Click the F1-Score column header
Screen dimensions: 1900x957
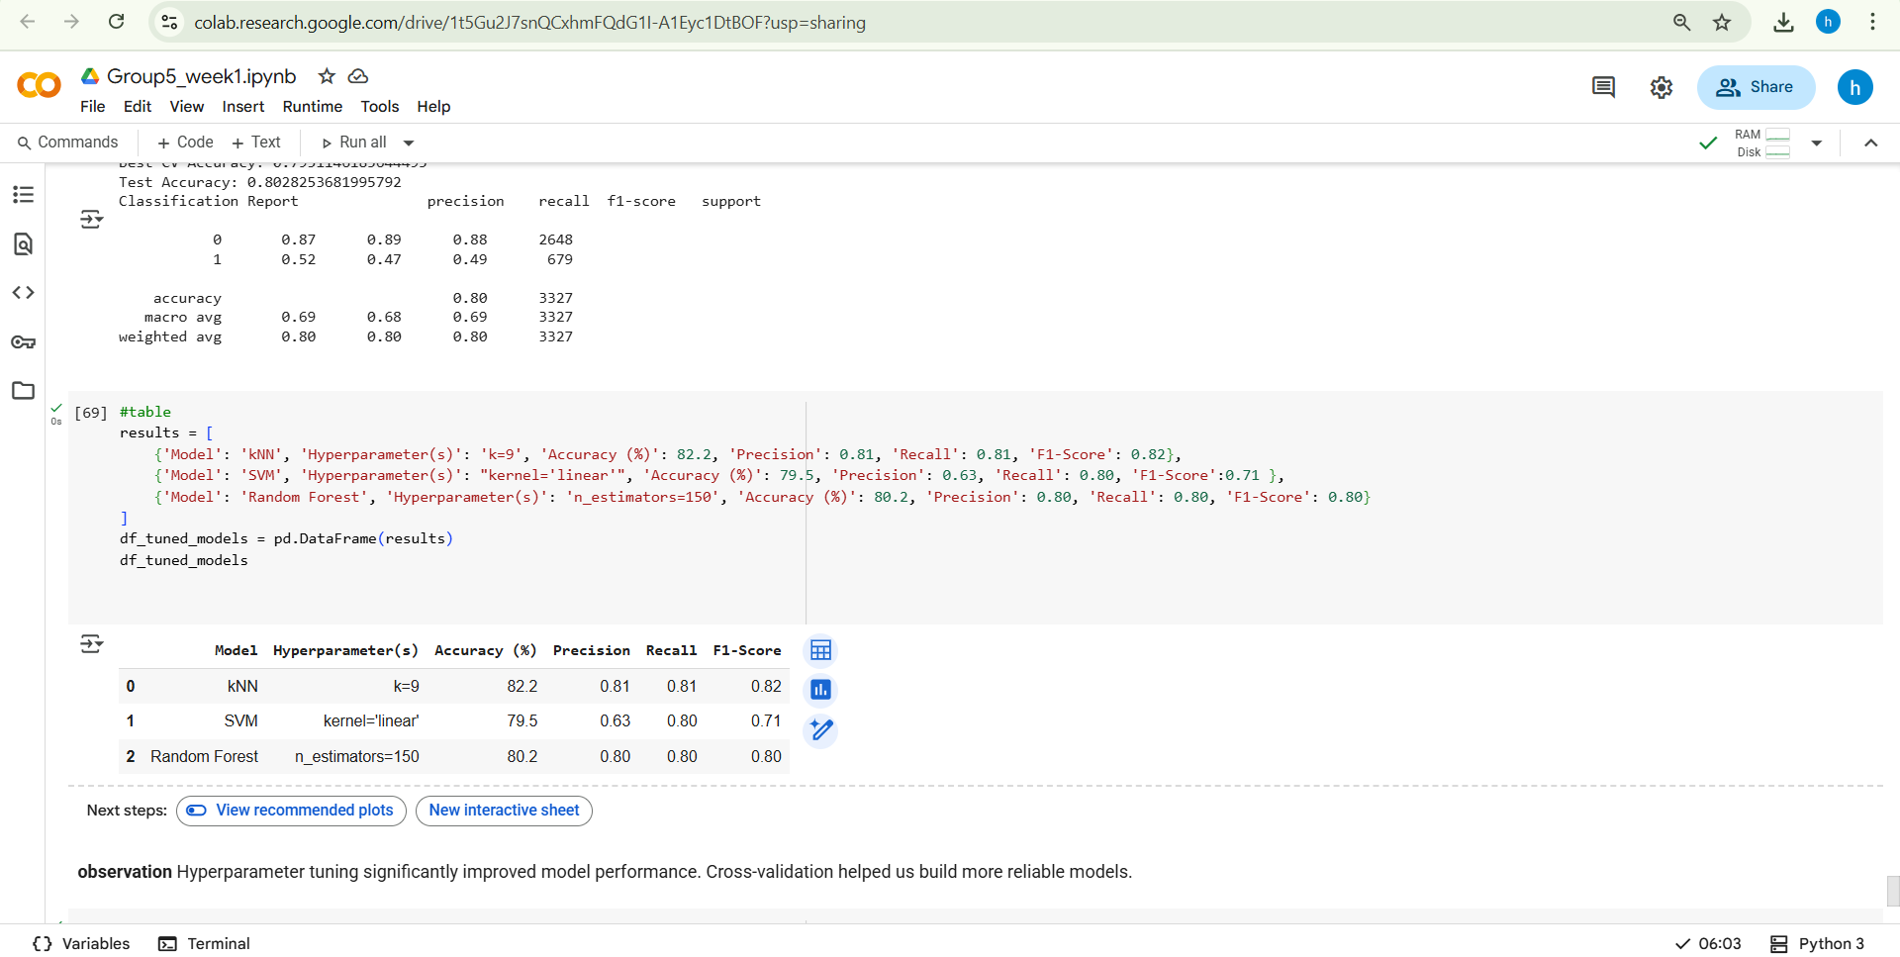[747, 650]
